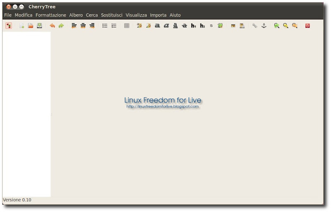Insert a table via grid icon

[x=127, y=26]
